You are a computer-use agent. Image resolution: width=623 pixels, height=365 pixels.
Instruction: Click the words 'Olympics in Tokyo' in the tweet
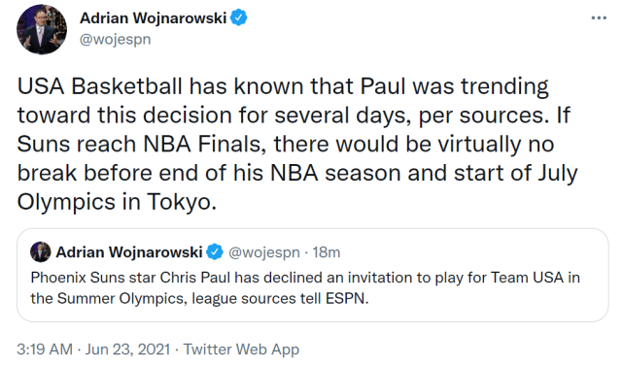117,202
